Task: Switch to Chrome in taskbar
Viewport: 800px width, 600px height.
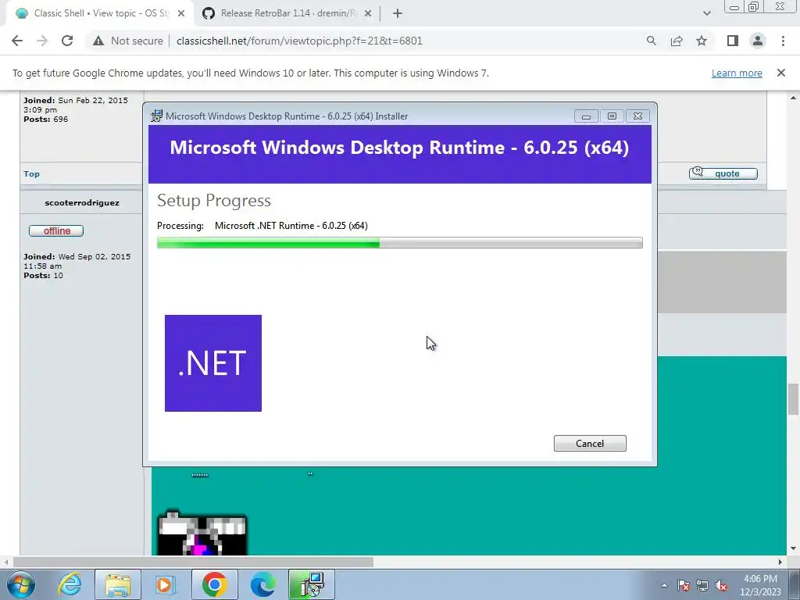Action: (x=214, y=584)
